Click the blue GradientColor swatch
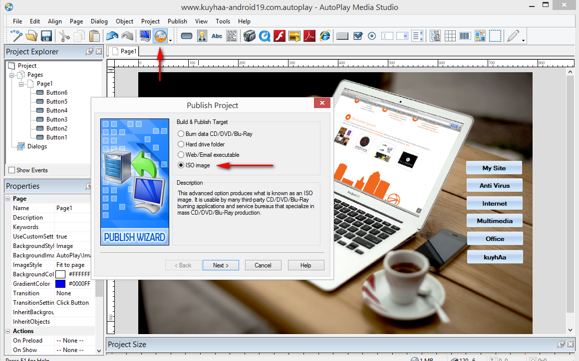This screenshot has height=361, width=579. pos(60,284)
